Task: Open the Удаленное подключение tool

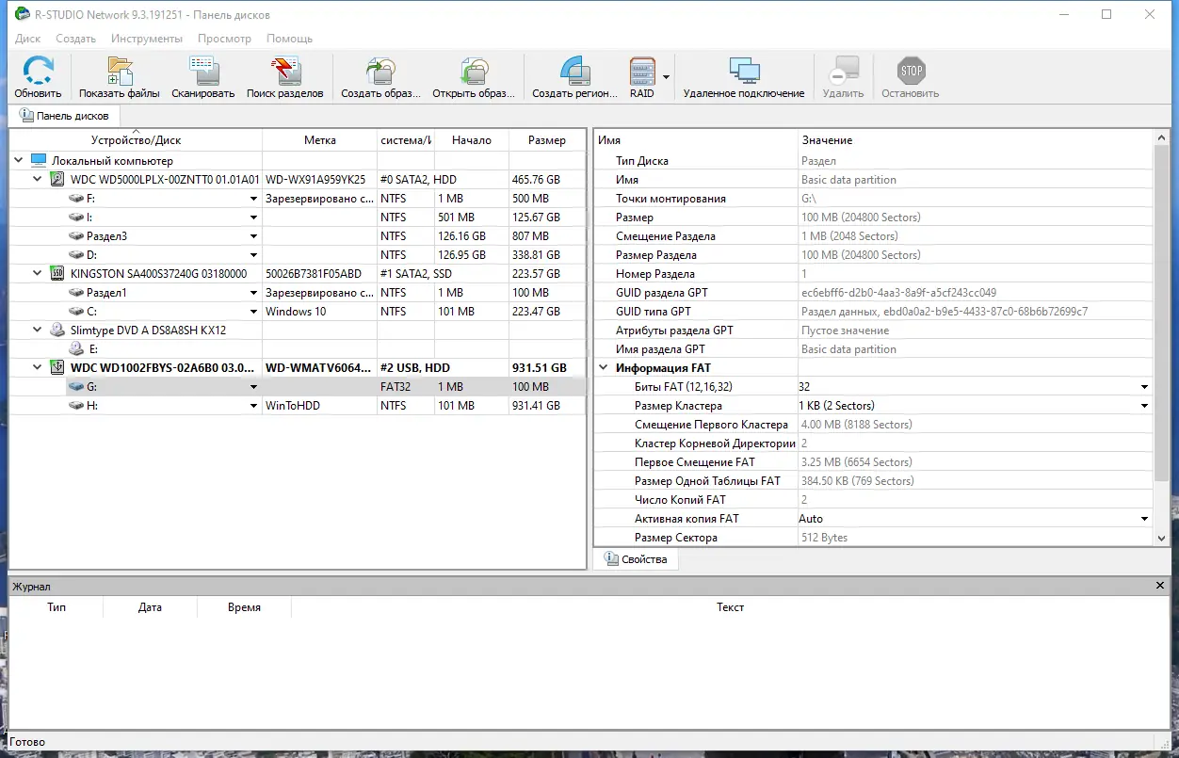Action: click(x=745, y=75)
